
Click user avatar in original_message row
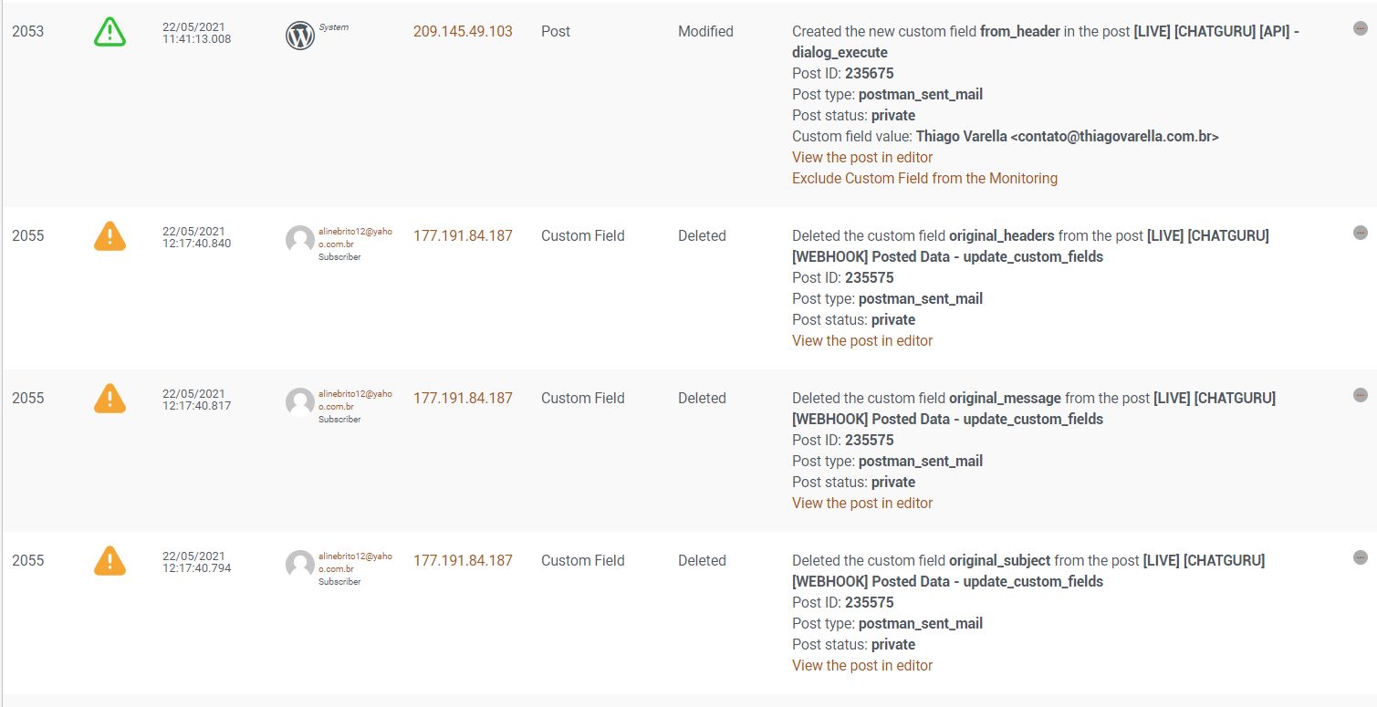(300, 402)
